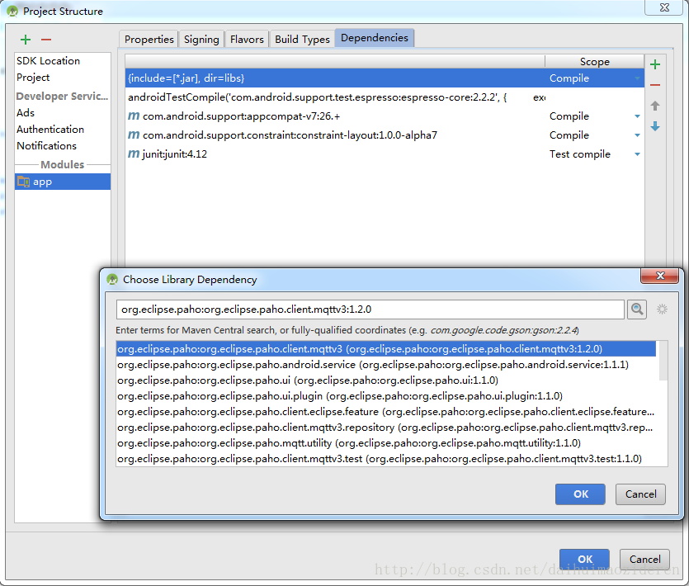Select the paho.mqtt.utility:1.1.0 search result
The height and width of the screenshot is (586, 689).
tap(386, 443)
